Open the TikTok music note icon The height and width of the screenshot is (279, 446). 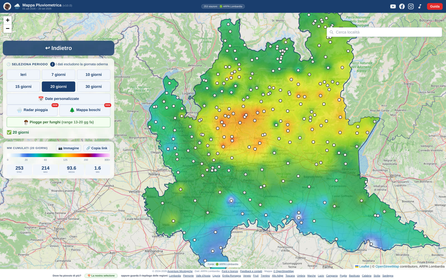420,6
